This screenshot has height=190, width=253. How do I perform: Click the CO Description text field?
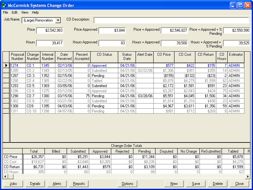tap(171, 20)
